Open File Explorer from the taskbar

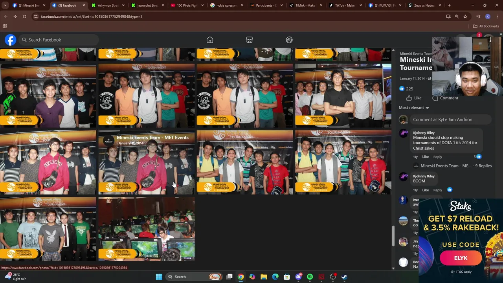[x=264, y=277]
